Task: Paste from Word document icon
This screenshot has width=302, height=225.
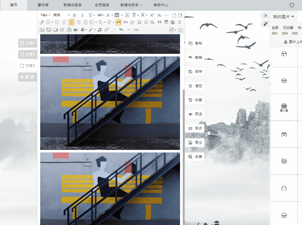Action: [x=173, y=22]
